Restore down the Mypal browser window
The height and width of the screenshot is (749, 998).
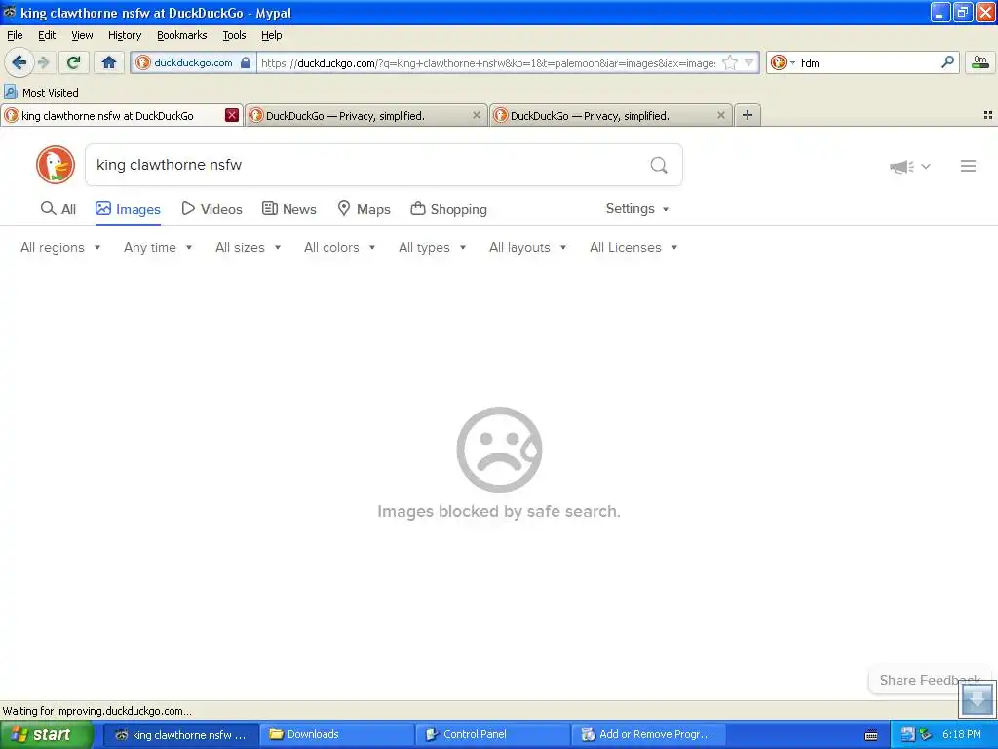point(963,12)
